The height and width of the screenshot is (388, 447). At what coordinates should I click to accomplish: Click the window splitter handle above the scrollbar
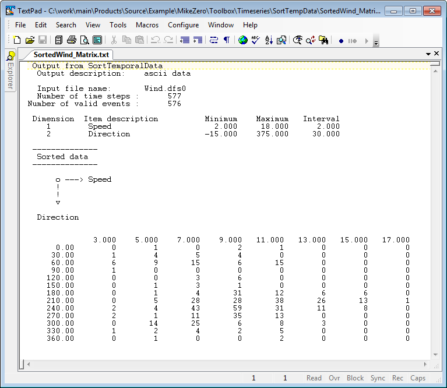coord(435,64)
